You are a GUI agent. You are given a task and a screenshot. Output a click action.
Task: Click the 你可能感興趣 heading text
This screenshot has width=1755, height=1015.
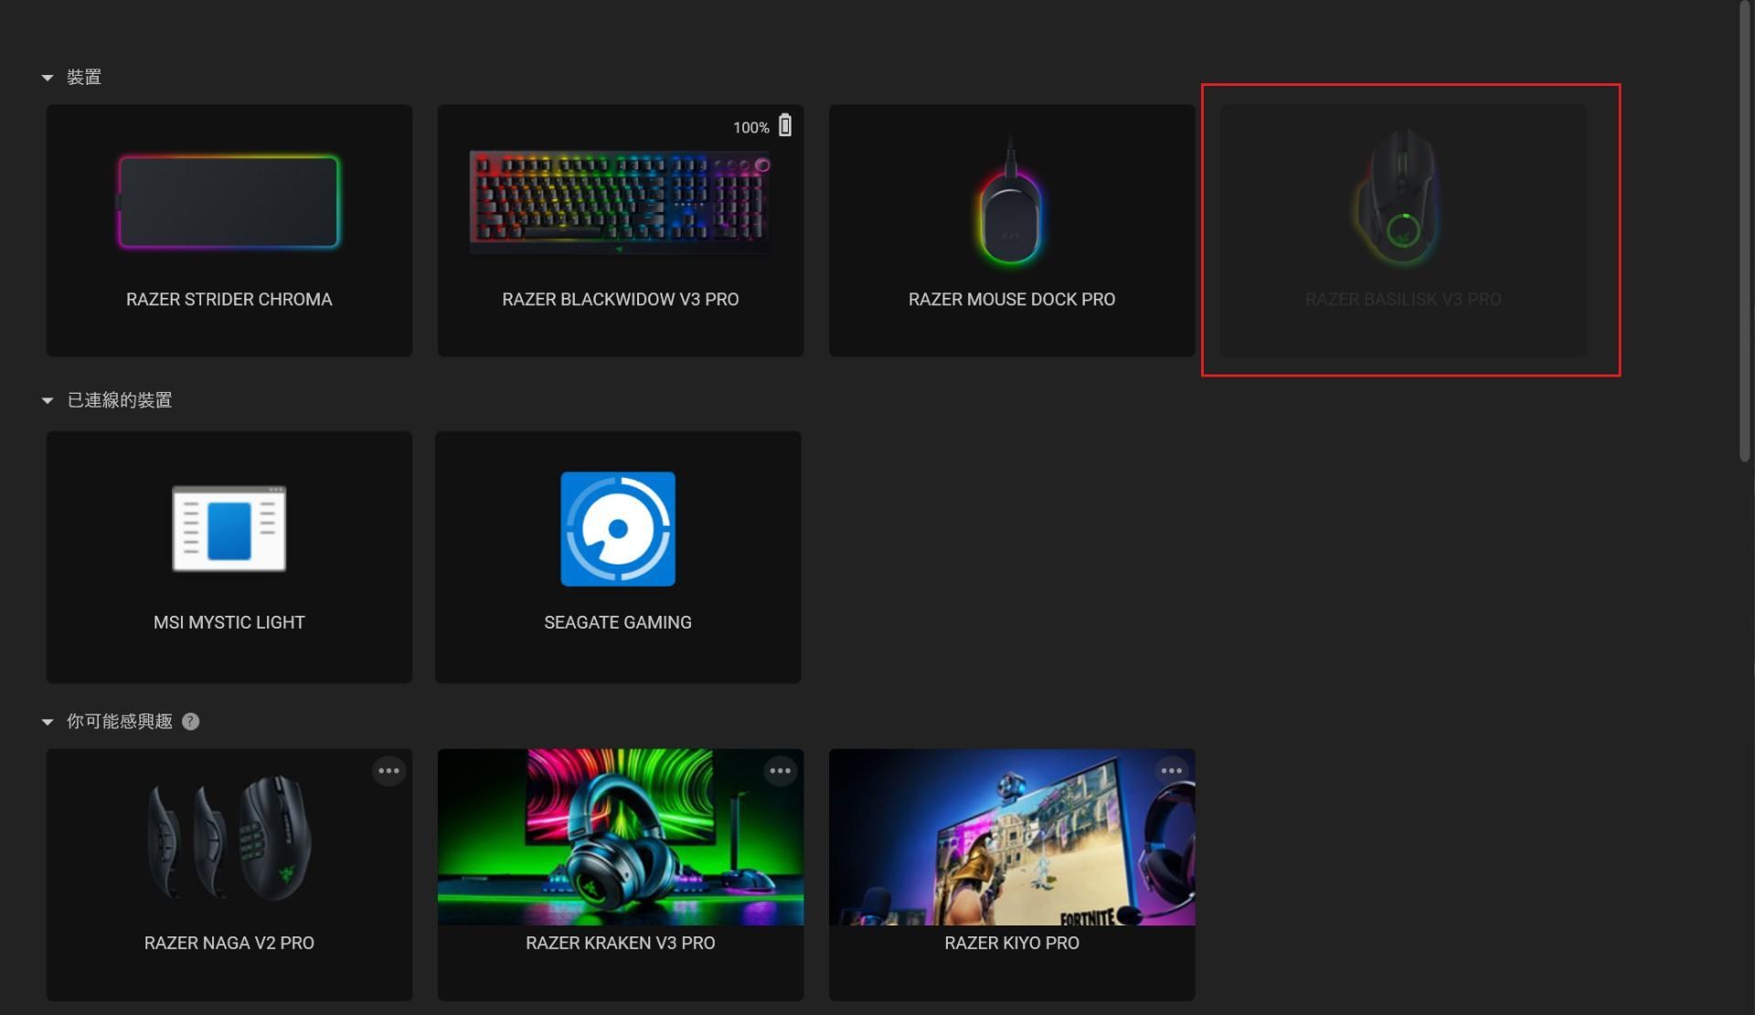click(120, 722)
